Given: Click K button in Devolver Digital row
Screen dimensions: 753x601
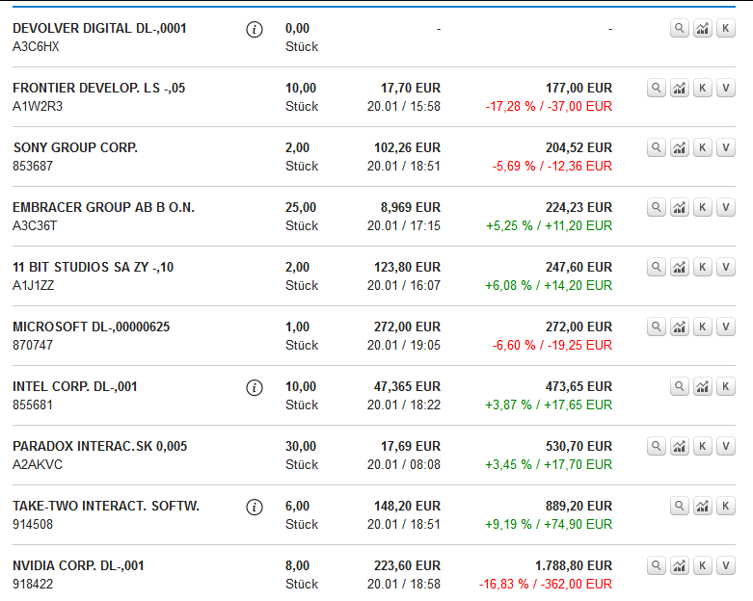Looking at the screenshot, I should pos(726,29).
